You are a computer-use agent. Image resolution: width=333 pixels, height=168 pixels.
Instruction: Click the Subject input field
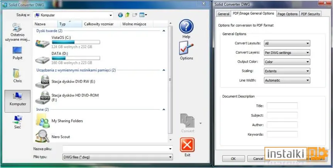[282, 115]
